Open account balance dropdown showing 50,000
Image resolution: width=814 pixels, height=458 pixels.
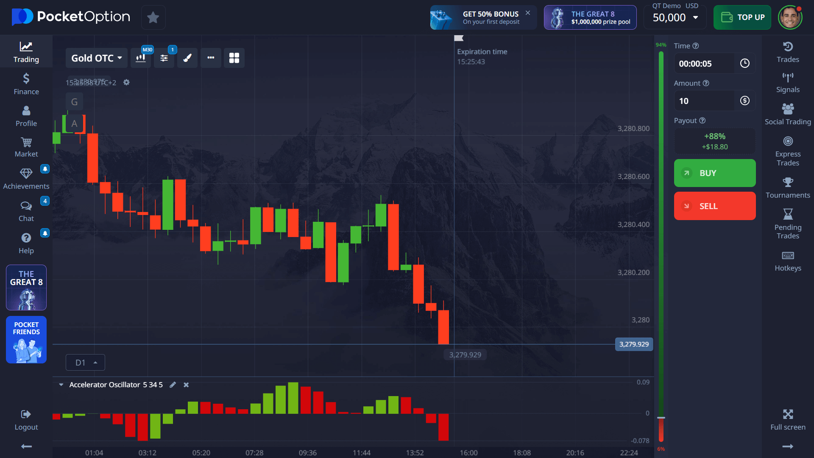tap(675, 17)
